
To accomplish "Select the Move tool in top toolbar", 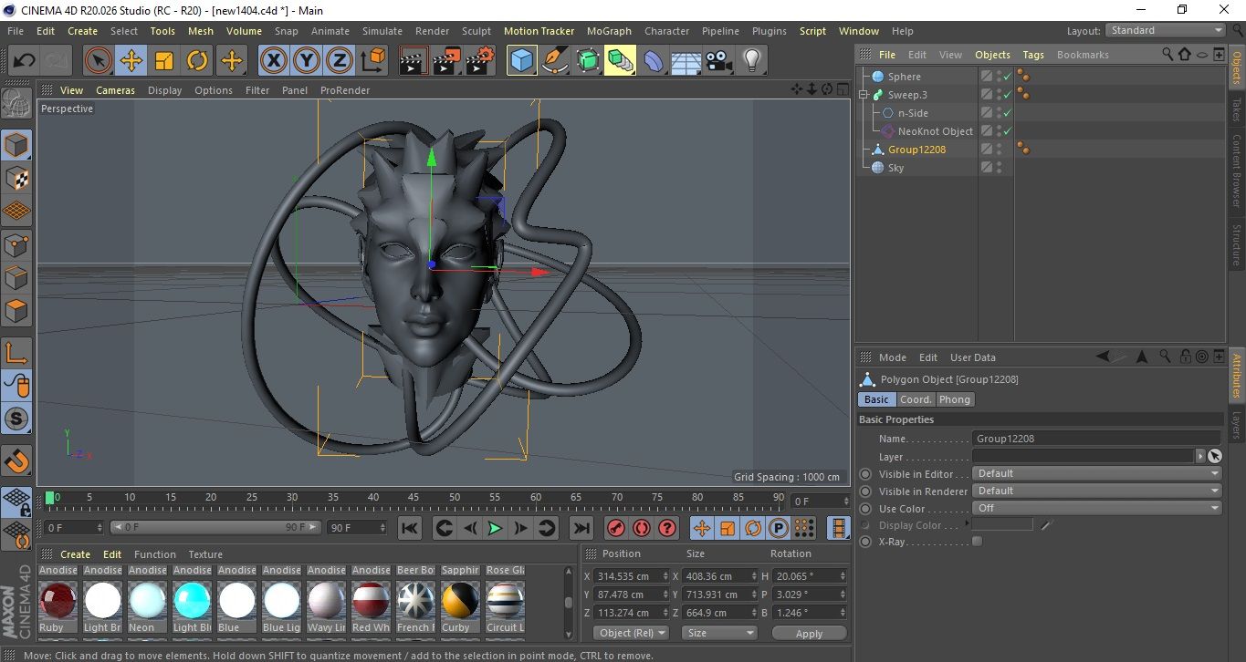I will [131, 61].
